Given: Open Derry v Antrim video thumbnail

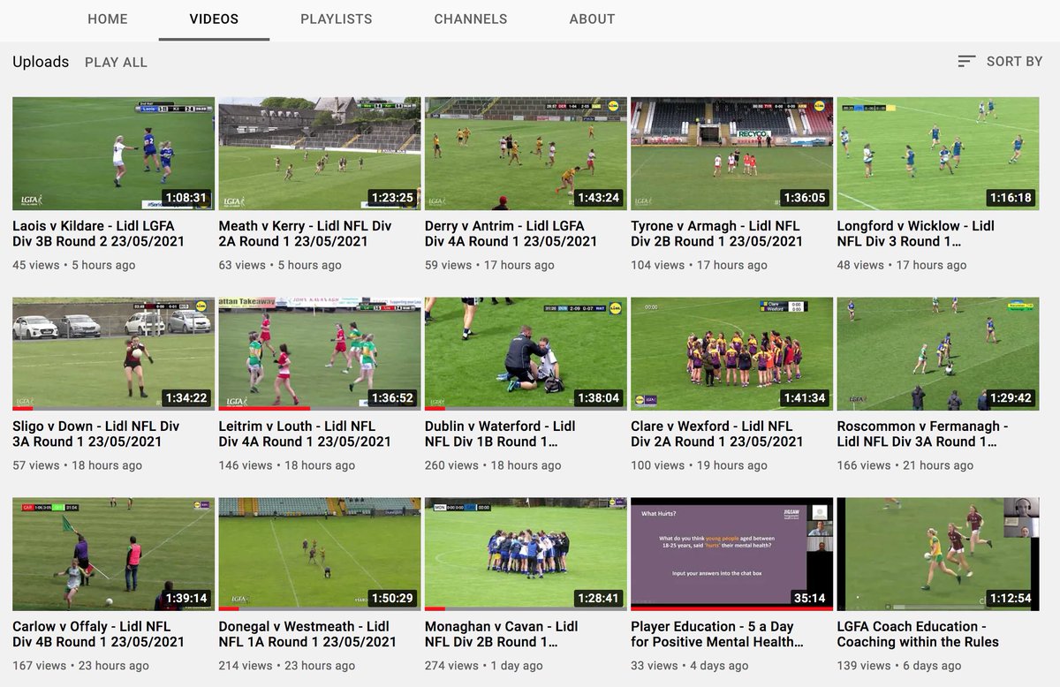Looking at the screenshot, I should coord(526,154).
